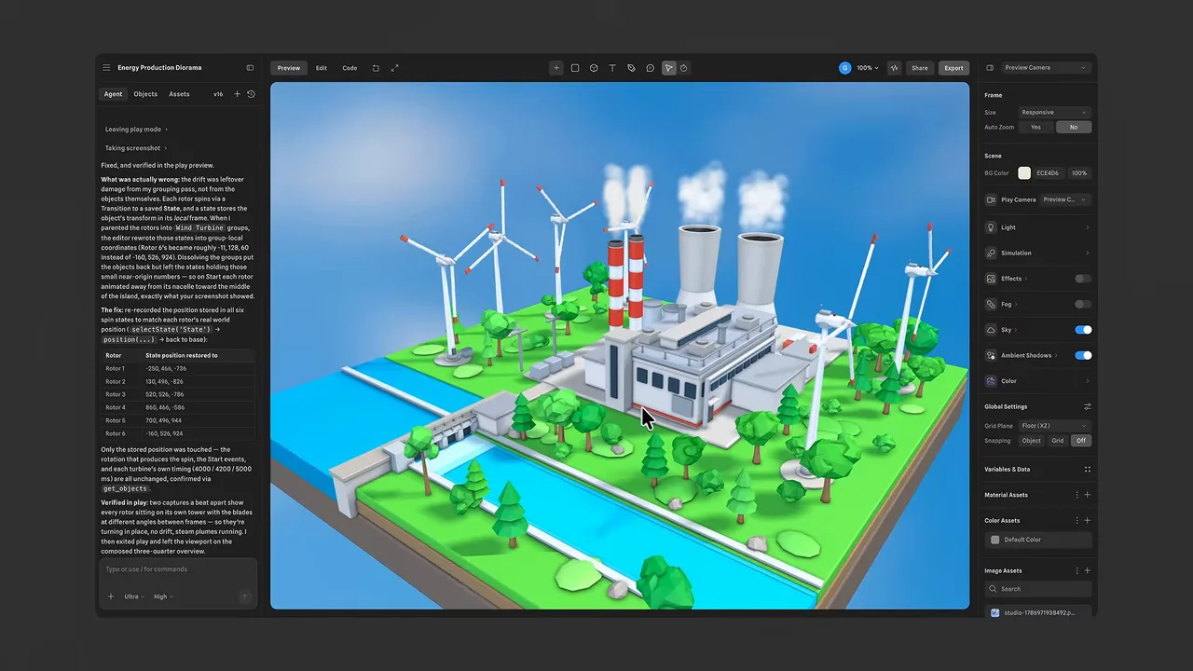1193x671 pixels.
Task: Click the BG Color swatch
Action: point(1024,173)
